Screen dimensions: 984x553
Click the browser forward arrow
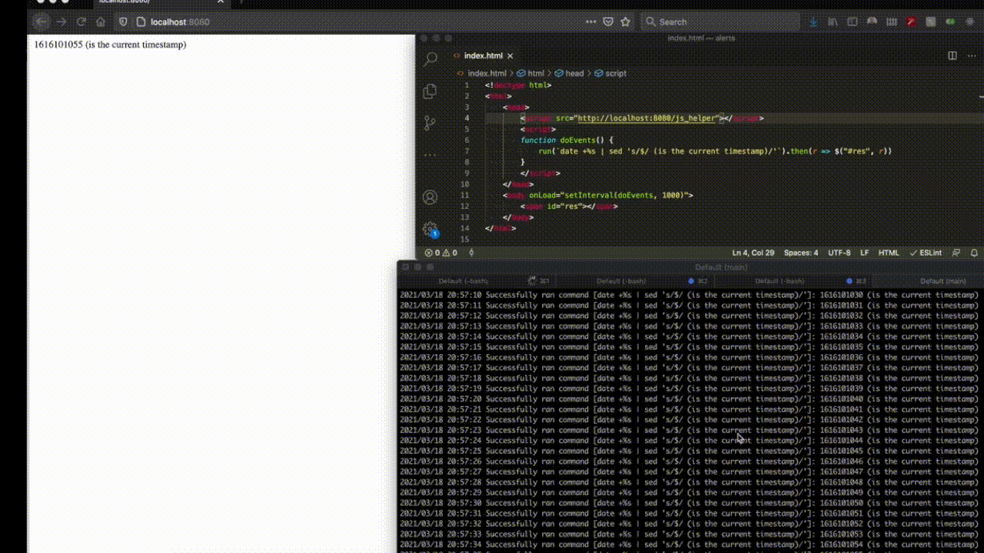click(61, 22)
